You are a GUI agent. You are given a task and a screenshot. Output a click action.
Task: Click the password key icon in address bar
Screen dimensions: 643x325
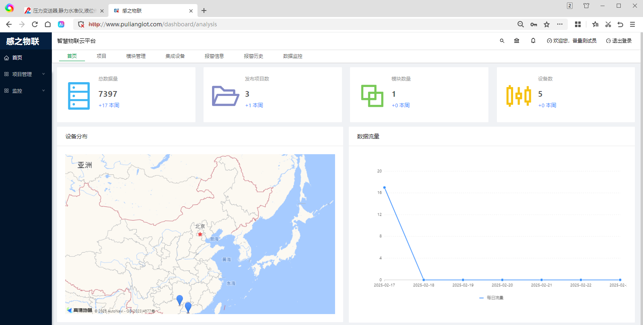pos(534,24)
